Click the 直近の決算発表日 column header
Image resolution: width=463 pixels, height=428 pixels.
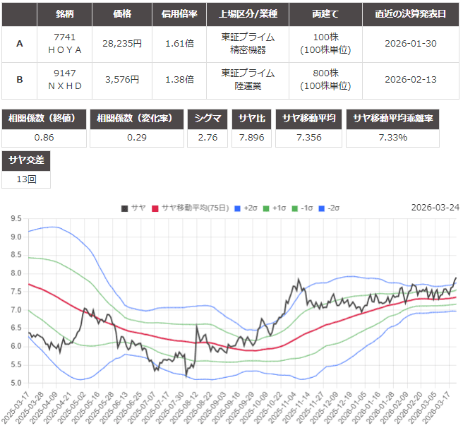pyautogui.click(x=411, y=13)
